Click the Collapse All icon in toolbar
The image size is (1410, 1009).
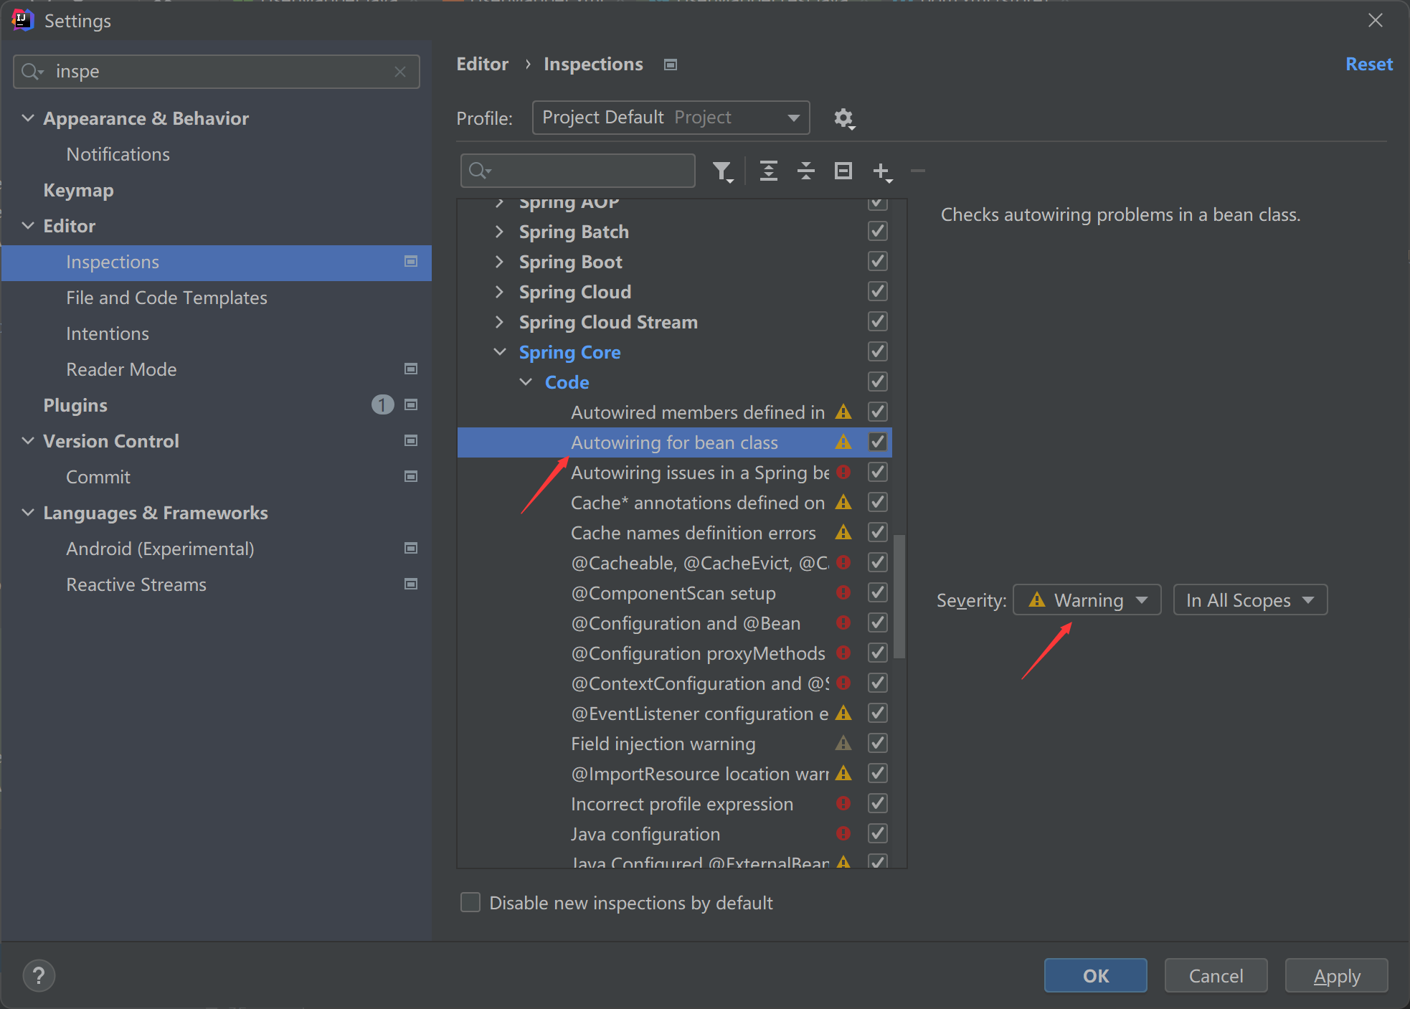point(805,171)
